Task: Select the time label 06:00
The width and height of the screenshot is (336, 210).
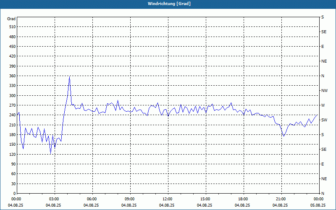Action: tap(92, 199)
